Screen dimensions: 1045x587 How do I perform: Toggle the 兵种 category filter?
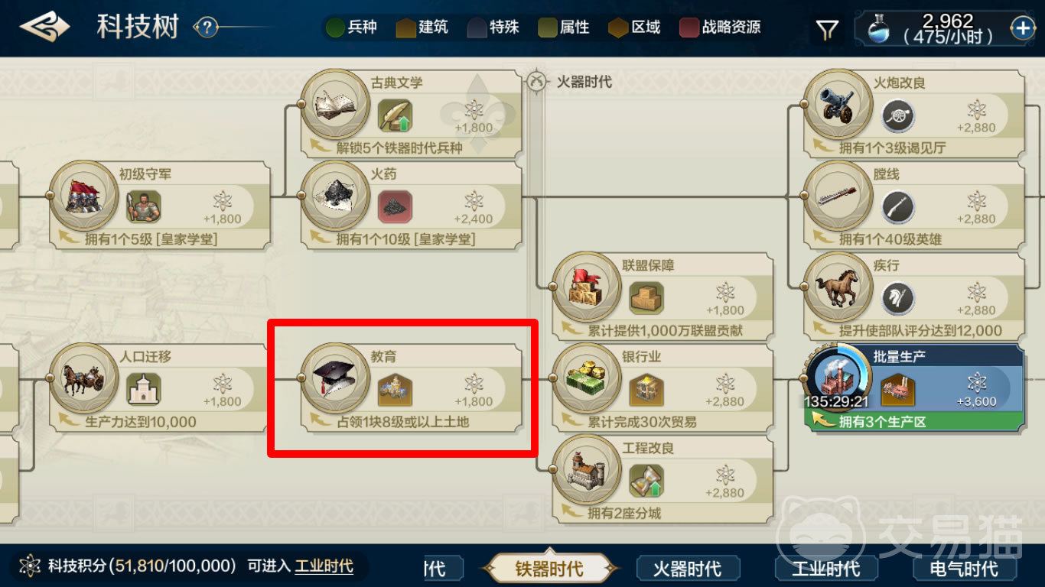tap(352, 28)
